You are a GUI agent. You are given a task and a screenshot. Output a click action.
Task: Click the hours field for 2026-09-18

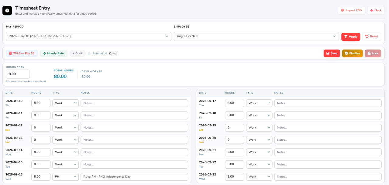click(x=234, y=115)
